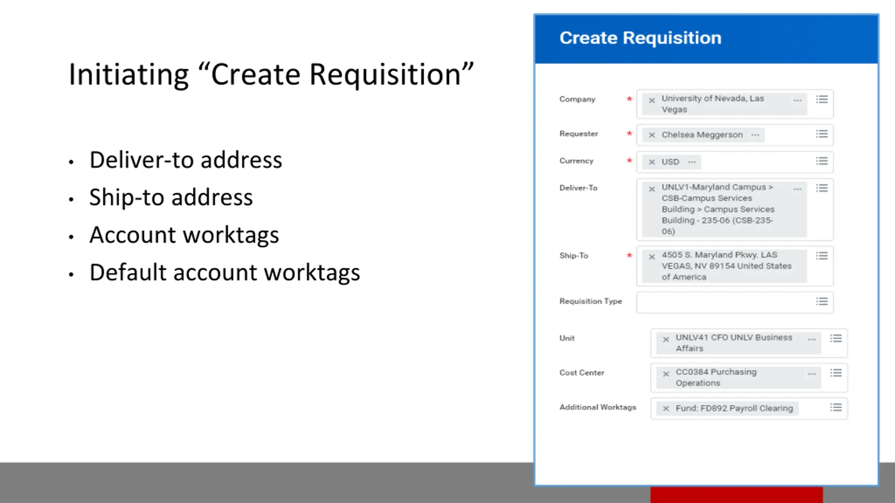Open the Cost Center prompt list icon
The height and width of the screenshot is (503, 895).
tap(836, 373)
